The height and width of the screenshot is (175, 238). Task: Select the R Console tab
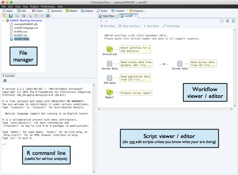[8, 76]
